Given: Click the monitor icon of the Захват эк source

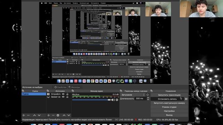Looking at the screenshot, I should pyautogui.click(x=48, y=97).
